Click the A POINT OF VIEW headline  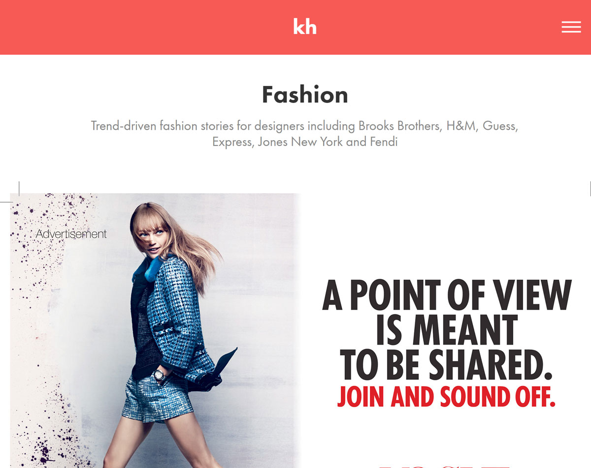(x=447, y=295)
